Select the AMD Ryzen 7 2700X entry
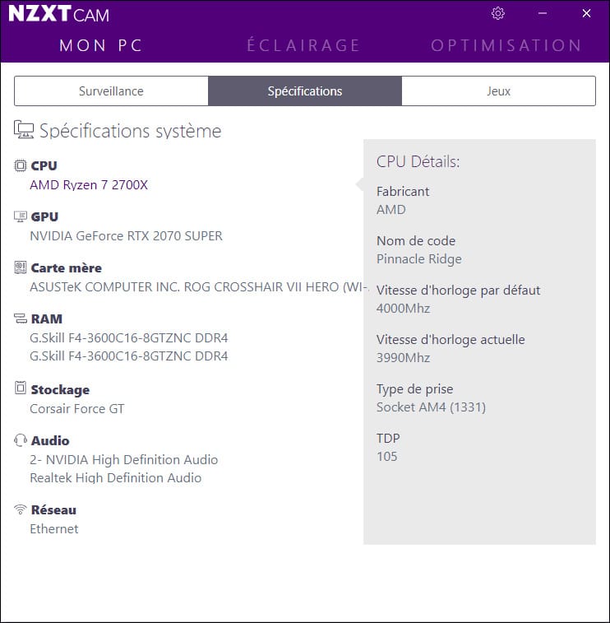610x623 pixels. [x=89, y=185]
